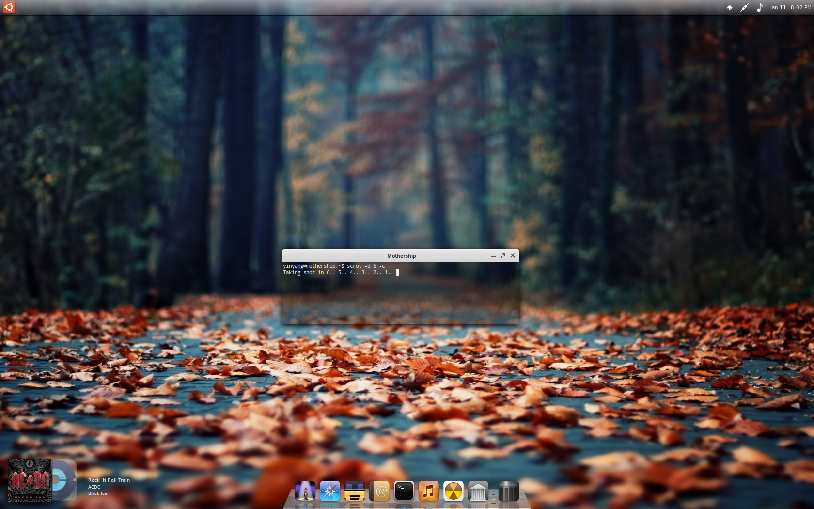Viewport: 814px width, 509px height.
Task: Click the up-arrow indicator in the top panel
Action: click(729, 7)
